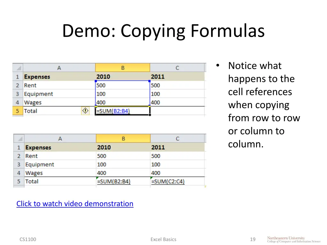Select row 5 header in top spreadsheet
The image size is (327, 245).
18,111
